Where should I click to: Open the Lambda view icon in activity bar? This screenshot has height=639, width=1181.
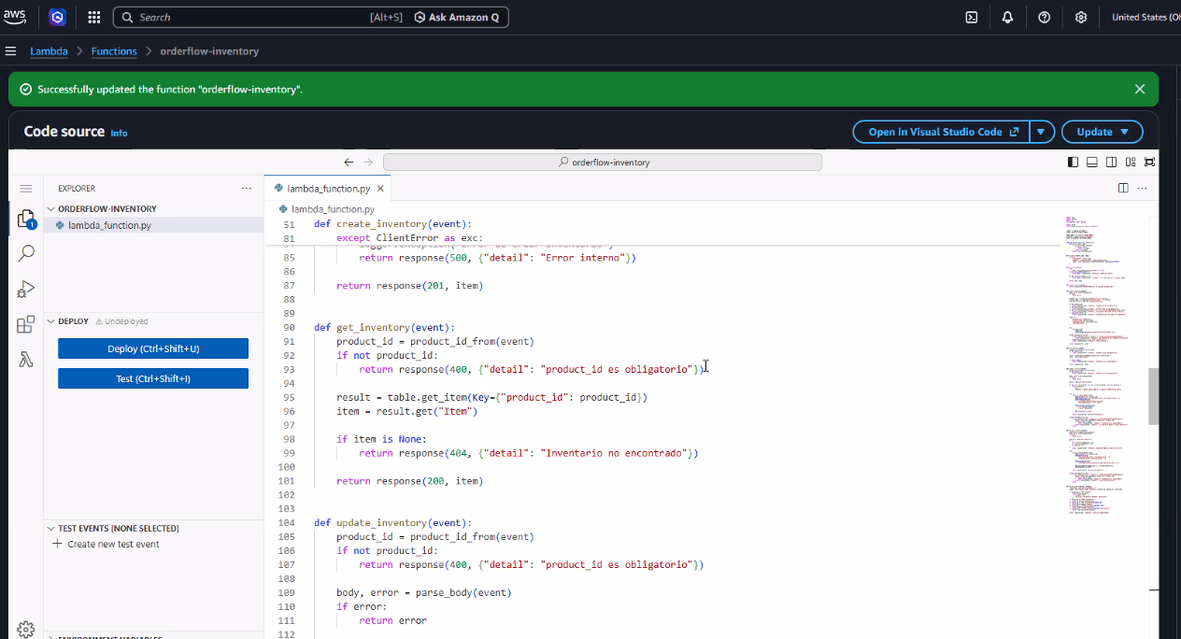tap(26, 360)
